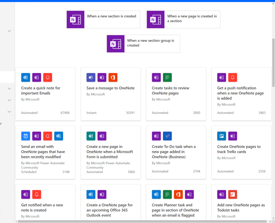The height and width of the screenshot is (223, 275).
Task: Click usage count '67496' on quick note card
Action: (65, 113)
